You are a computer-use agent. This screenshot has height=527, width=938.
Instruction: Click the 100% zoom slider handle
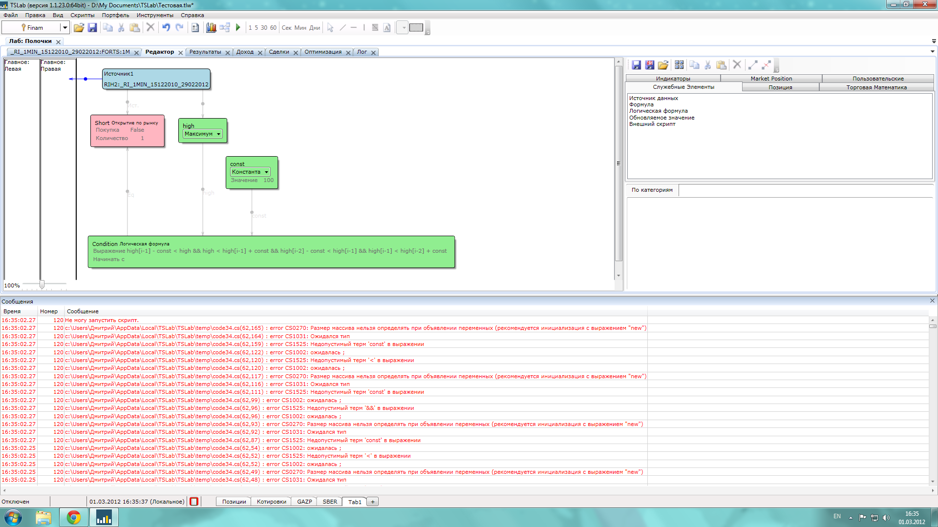(42, 284)
